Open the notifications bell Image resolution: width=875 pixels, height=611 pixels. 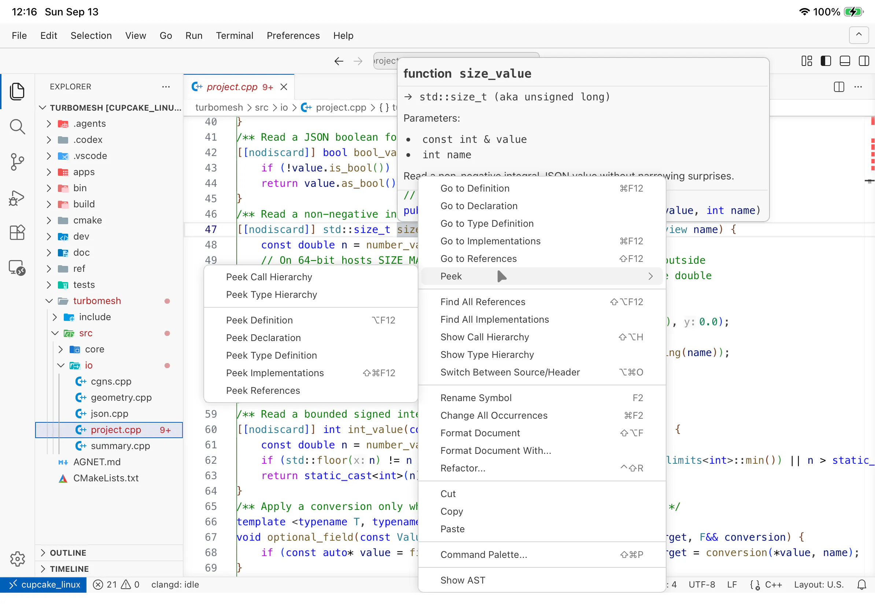(x=861, y=585)
